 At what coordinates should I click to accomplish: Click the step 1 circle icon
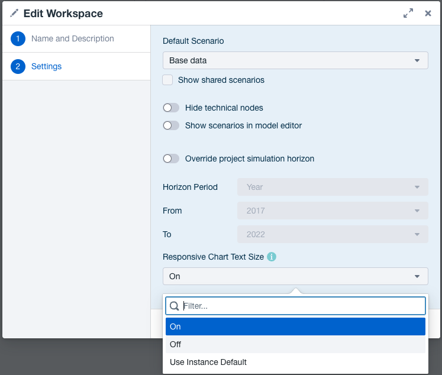coord(18,39)
